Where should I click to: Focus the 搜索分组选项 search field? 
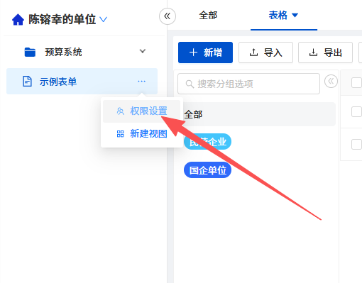[248, 84]
